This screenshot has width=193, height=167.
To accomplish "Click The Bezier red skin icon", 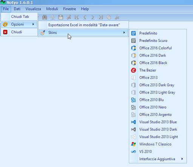I will tap(133, 70).
